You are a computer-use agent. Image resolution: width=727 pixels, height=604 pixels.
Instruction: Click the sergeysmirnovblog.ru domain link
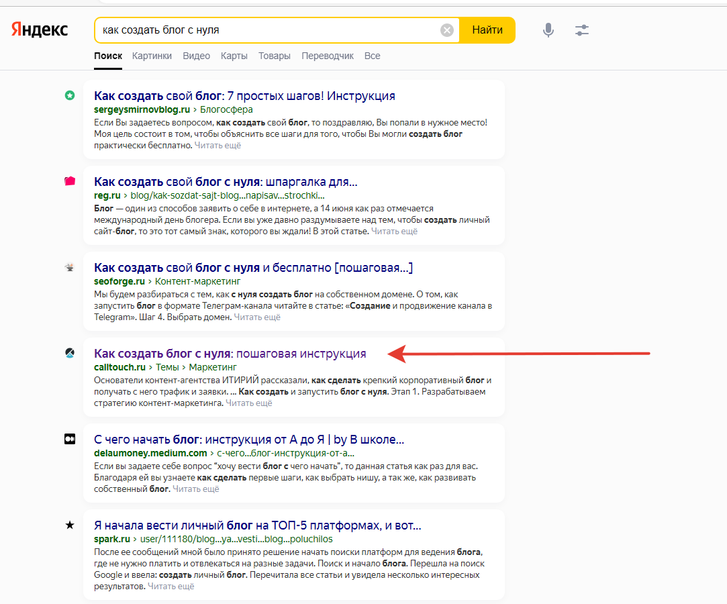click(x=142, y=109)
